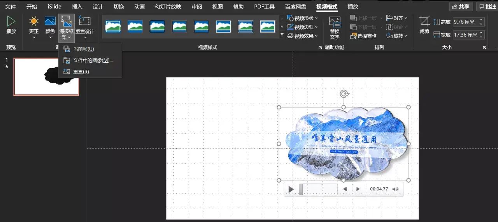Select 文件中的图像 menu option
The image size is (498, 222).
93,60
